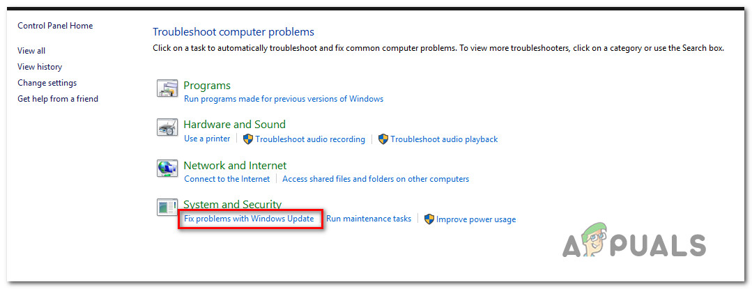Image resolution: width=752 pixels, height=289 pixels.
Task: Open the Network and Internet heading
Action: click(235, 166)
